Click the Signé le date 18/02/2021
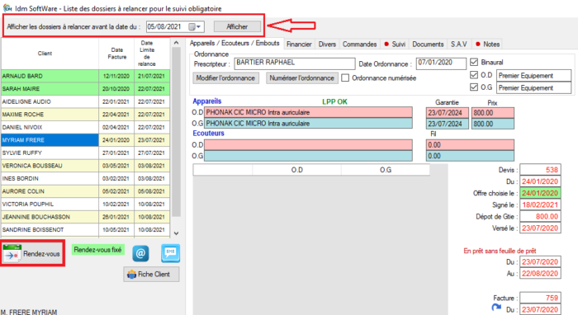578x315 pixels. [x=540, y=205]
